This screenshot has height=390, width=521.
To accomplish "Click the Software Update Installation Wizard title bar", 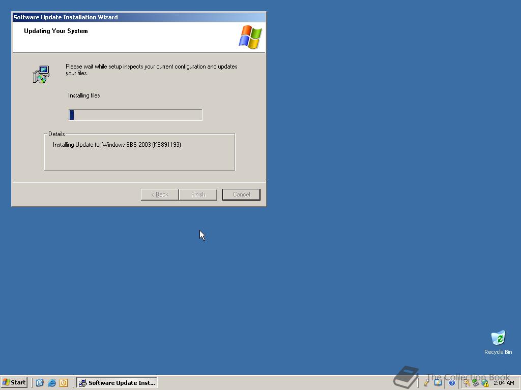I will [x=139, y=17].
